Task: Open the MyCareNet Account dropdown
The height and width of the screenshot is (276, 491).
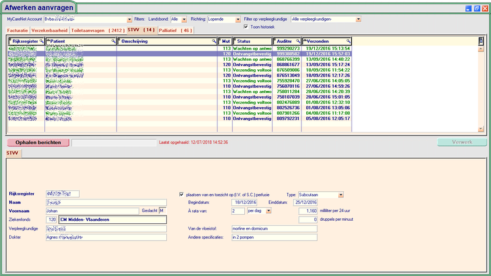Action: click(x=130, y=19)
